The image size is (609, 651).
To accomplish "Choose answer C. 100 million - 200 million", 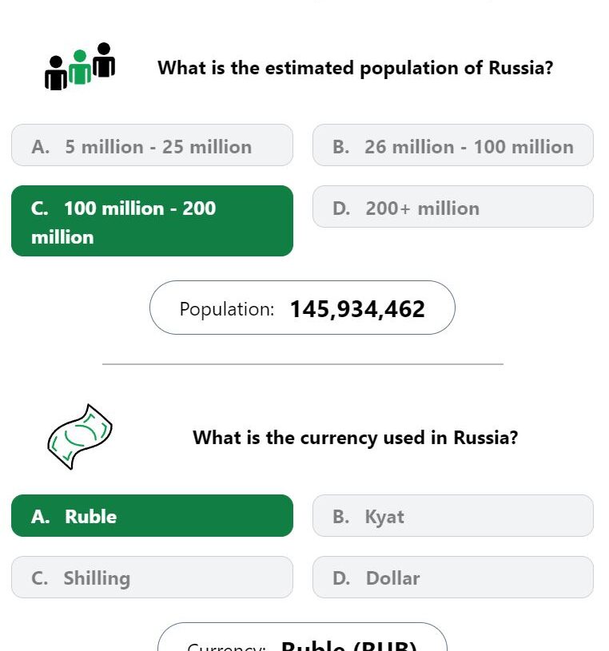I will click(x=152, y=221).
